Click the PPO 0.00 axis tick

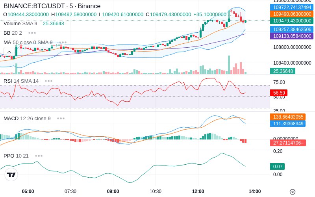coord(278,175)
